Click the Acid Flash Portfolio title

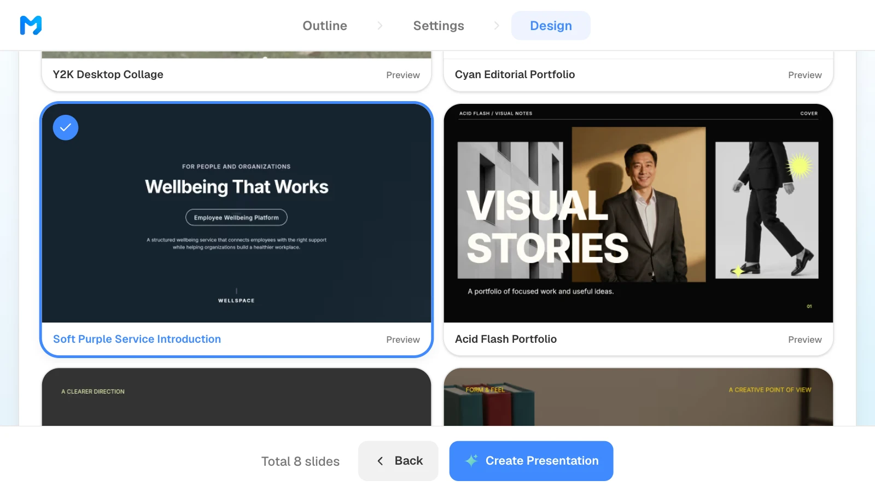point(506,339)
